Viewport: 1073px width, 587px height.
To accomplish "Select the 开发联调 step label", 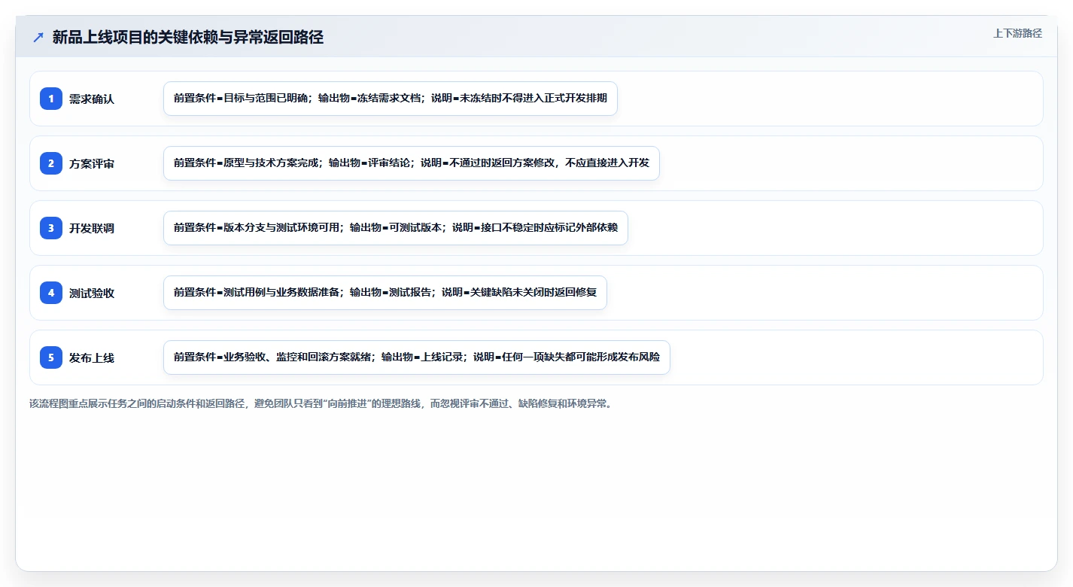I will [x=92, y=228].
